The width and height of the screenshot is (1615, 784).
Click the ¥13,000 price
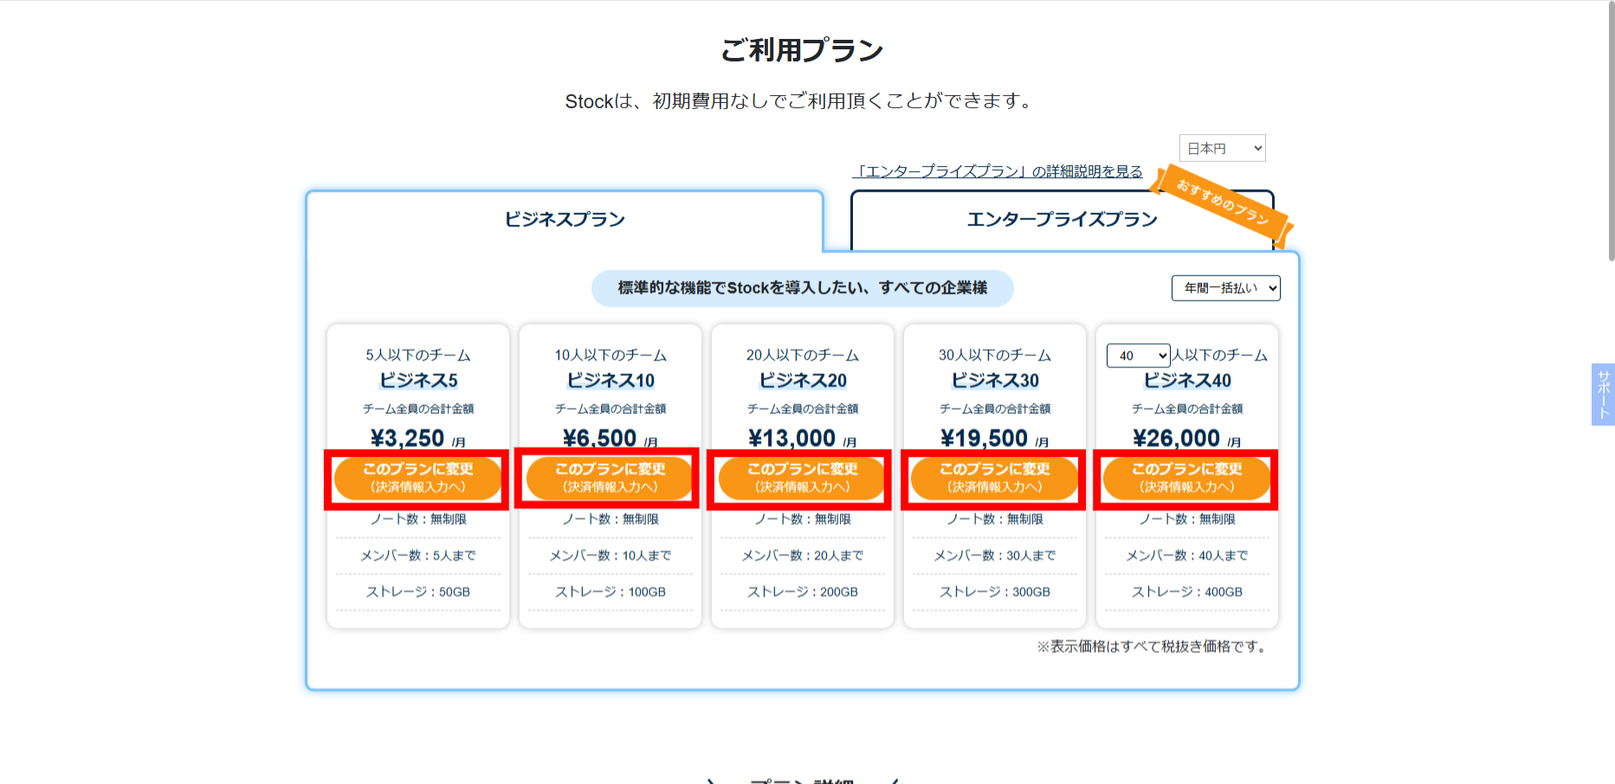(791, 438)
